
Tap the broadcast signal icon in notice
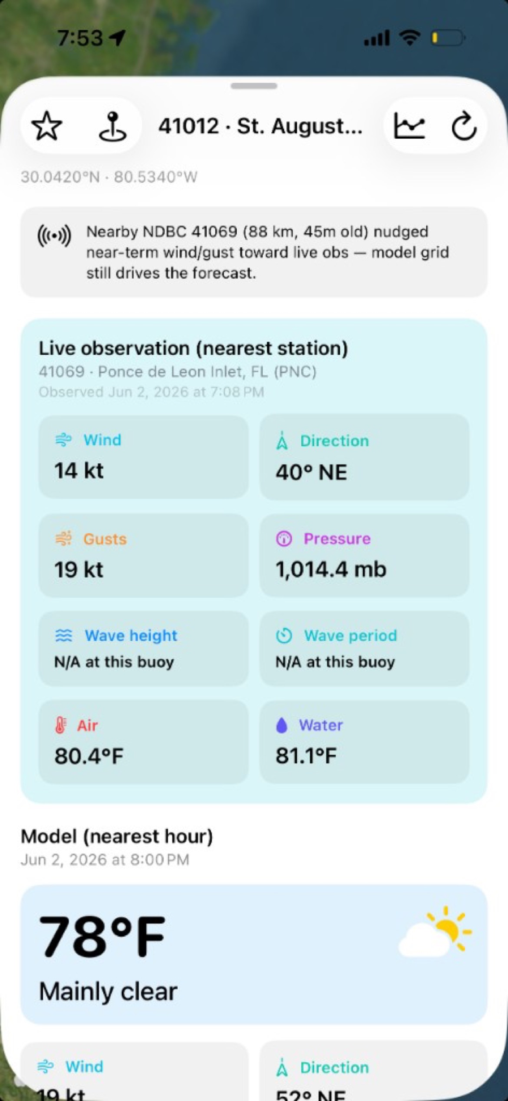point(54,235)
